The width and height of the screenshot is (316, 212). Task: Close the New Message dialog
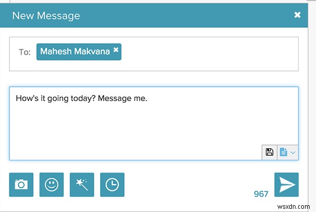[x=297, y=15]
